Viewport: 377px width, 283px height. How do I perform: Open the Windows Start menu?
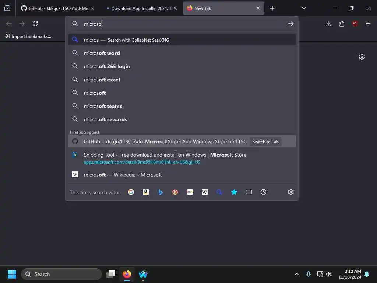point(12,274)
